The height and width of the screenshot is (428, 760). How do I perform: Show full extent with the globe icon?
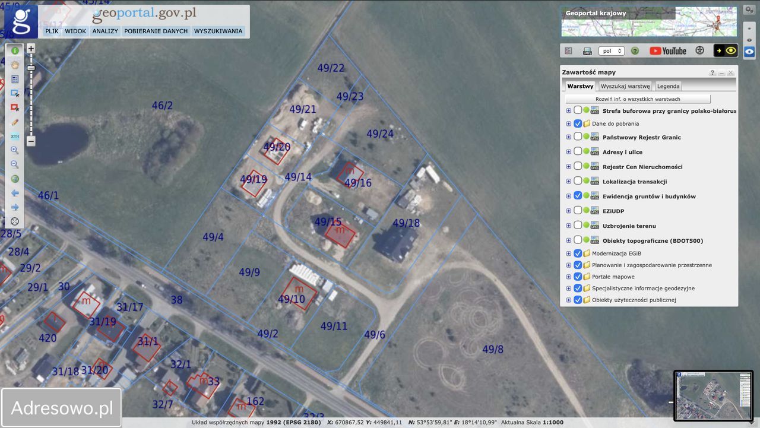pyautogui.click(x=15, y=179)
